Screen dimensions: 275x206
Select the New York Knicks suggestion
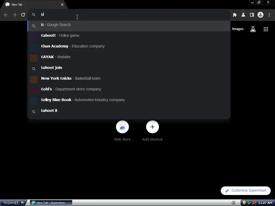(x=129, y=79)
